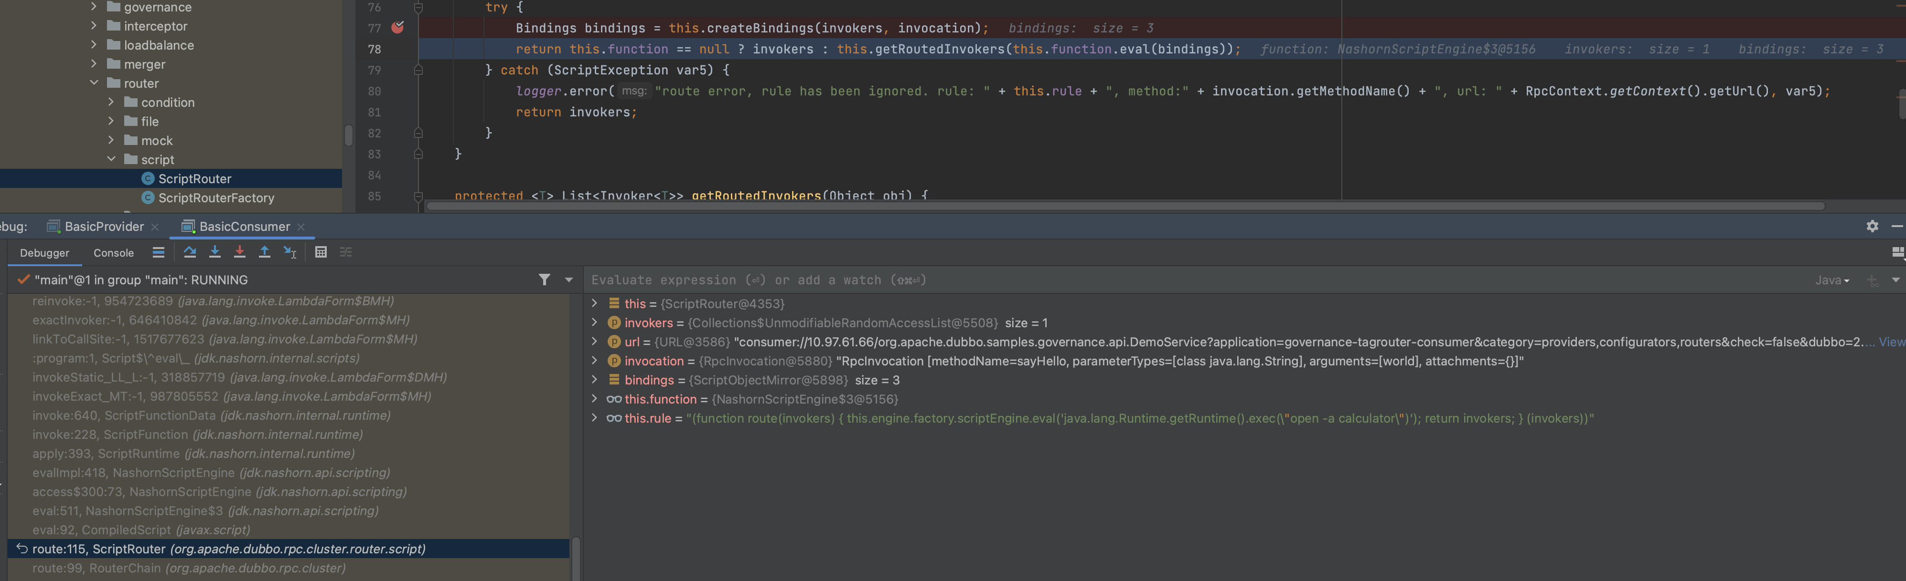The image size is (1906, 581).
Task: Click the editor horizontal scrollbar
Action: [x=1124, y=206]
